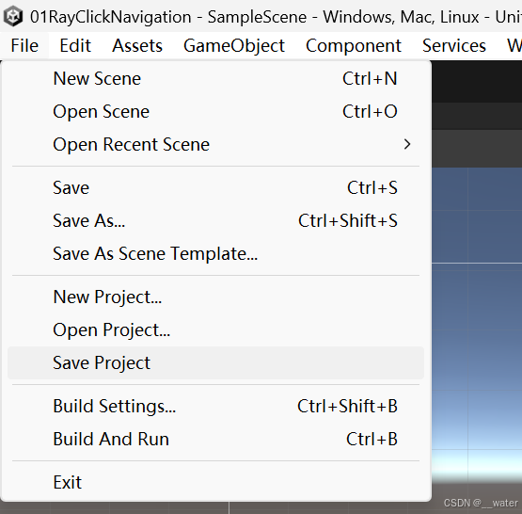
Task: Open the Component menu
Action: click(x=354, y=45)
